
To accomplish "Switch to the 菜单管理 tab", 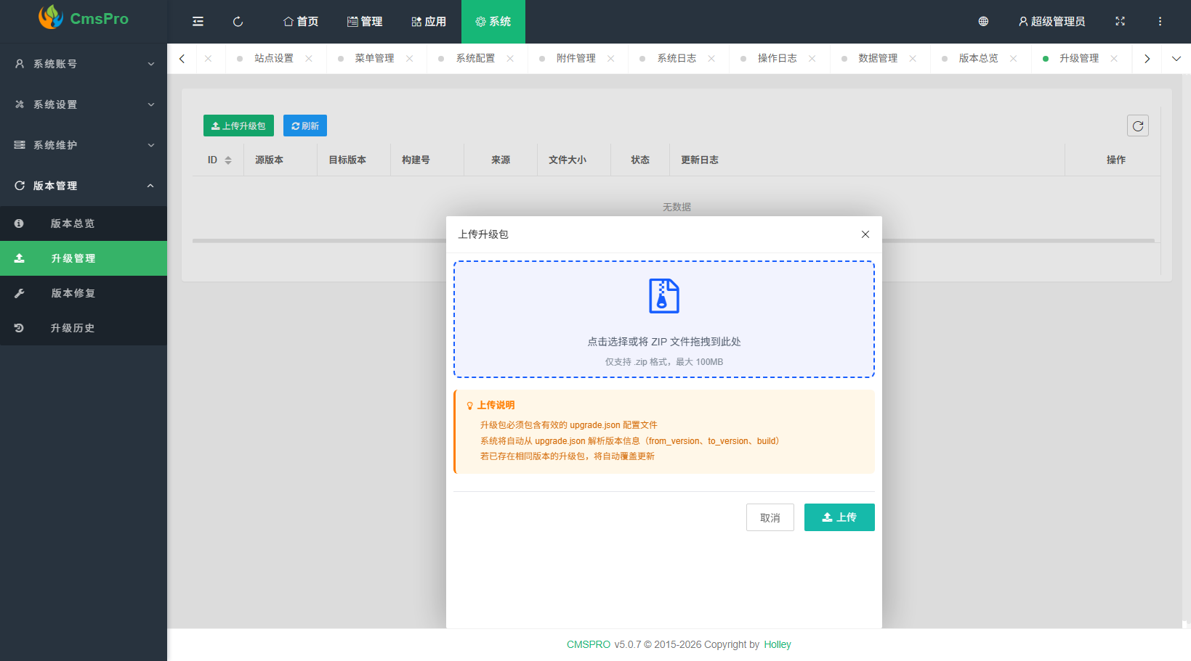I will tap(374, 59).
